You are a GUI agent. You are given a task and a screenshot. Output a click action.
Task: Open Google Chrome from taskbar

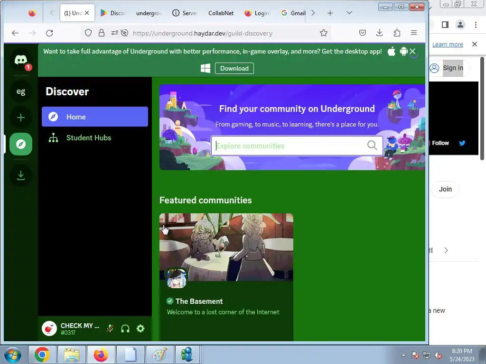point(42,355)
